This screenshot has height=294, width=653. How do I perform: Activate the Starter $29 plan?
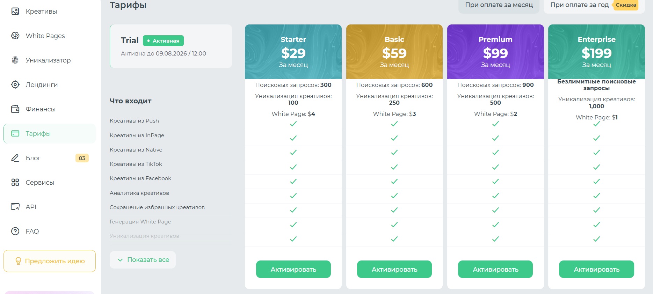[293, 269]
